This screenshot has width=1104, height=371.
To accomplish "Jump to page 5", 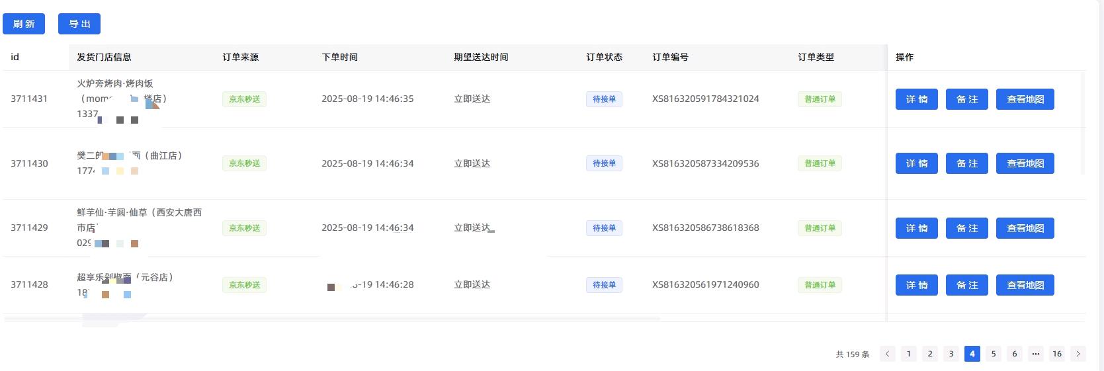I will (994, 354).
